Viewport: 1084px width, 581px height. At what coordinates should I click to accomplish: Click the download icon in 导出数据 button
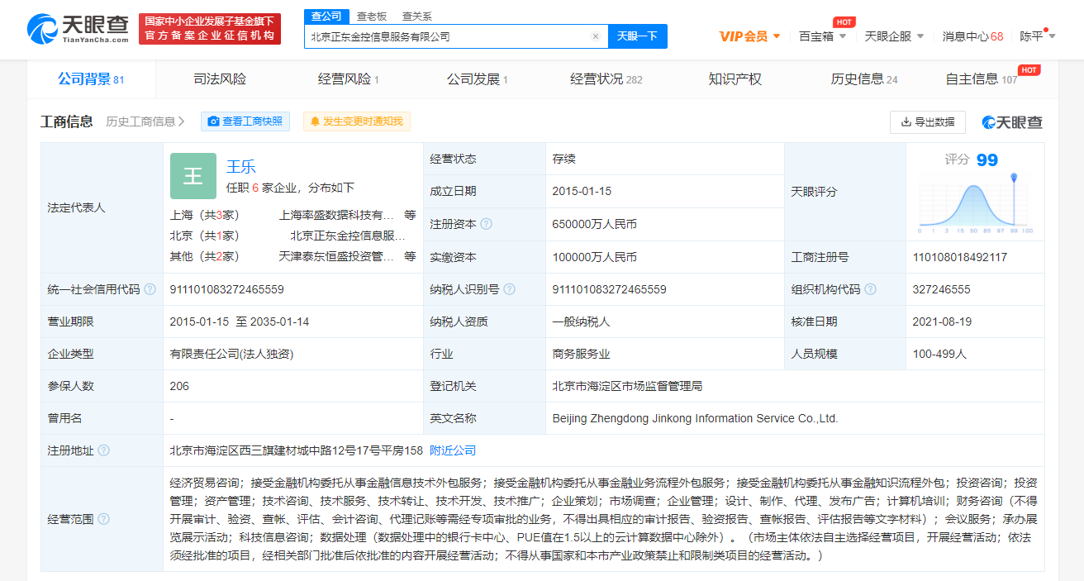click(x=906, y=121)
